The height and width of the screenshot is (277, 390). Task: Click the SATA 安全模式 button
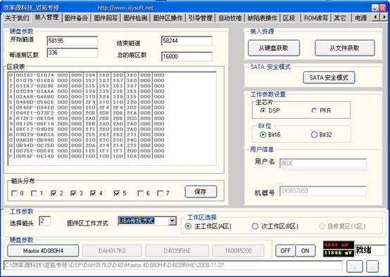[329, 77]
